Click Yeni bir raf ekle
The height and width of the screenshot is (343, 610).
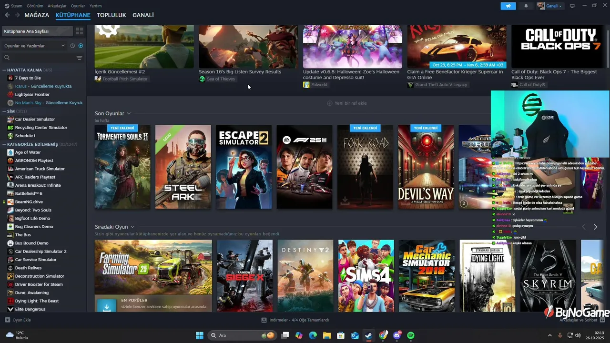(x=347, y=103)
